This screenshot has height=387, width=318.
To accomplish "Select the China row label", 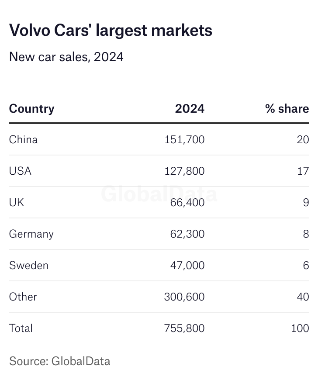I will 23,140.
